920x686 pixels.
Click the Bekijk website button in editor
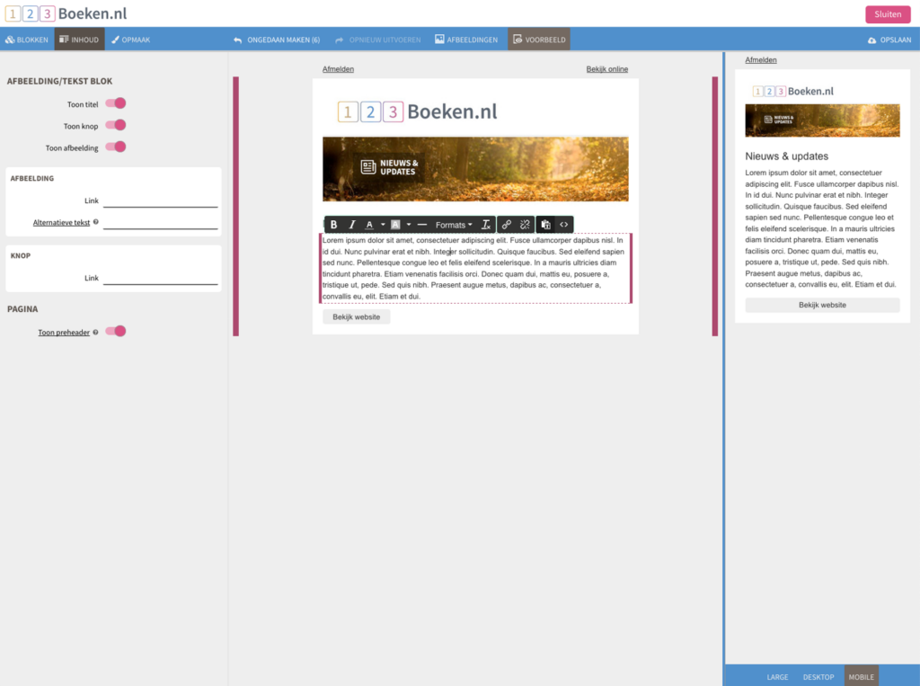[356, 317]
